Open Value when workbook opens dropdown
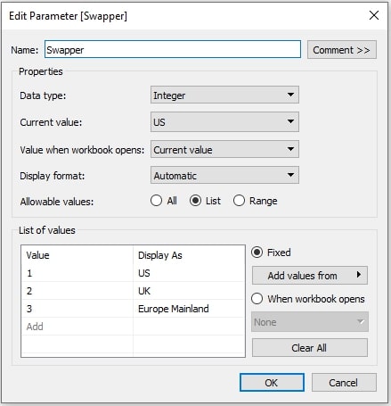Screen dimensions: 391x406 [x=224, y=149]
